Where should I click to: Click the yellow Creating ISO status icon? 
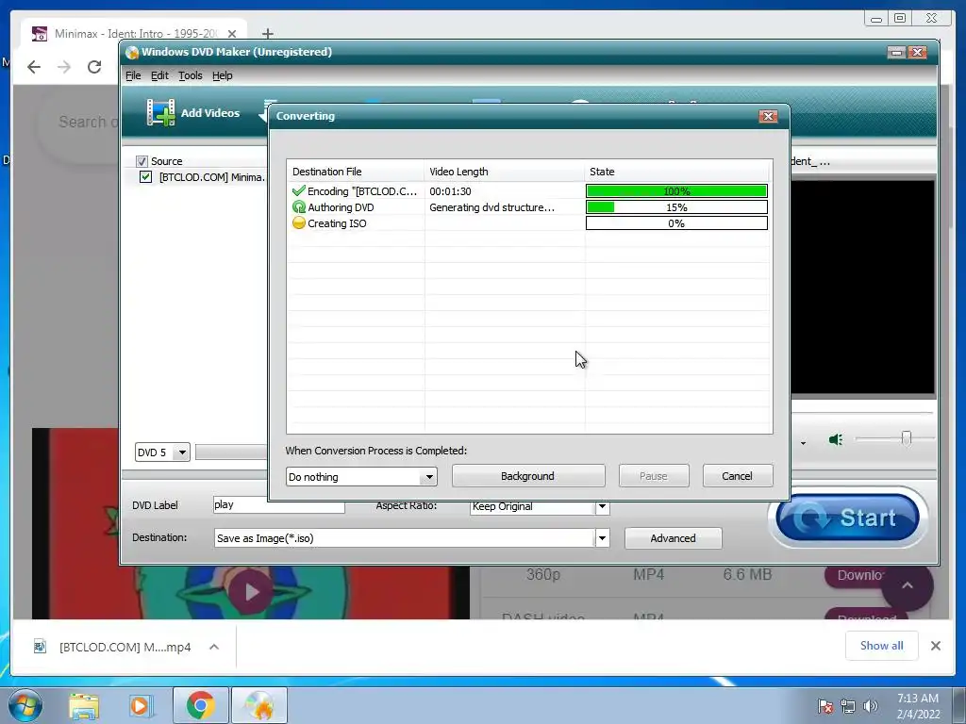point(299,222)
